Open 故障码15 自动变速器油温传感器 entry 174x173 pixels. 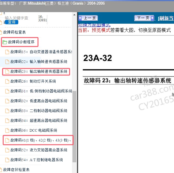41,52
